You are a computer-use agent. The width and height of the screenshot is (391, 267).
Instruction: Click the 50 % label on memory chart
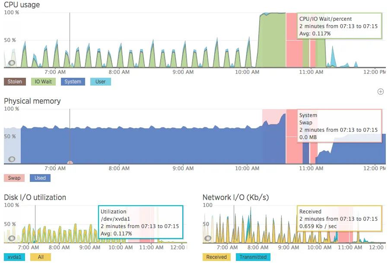[10, 137]
